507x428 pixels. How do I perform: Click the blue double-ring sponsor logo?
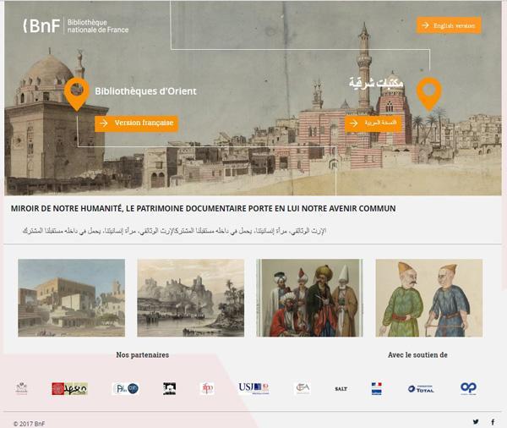(468, 388)
